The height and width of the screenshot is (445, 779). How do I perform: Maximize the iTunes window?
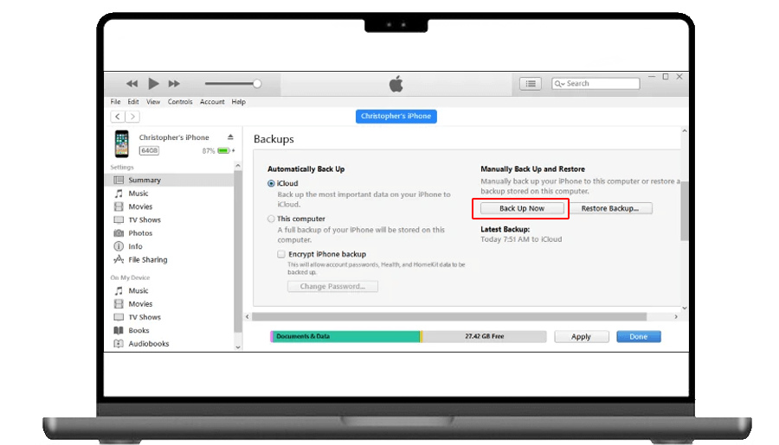pyautogui.click(x=666, y=76)
